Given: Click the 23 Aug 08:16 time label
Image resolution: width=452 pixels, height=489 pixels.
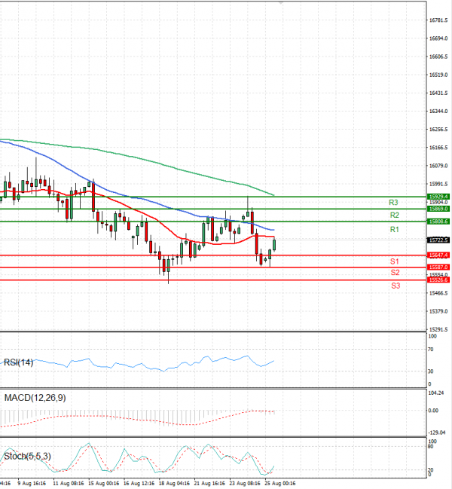Looking at the screenshot, I should [245, 484].
